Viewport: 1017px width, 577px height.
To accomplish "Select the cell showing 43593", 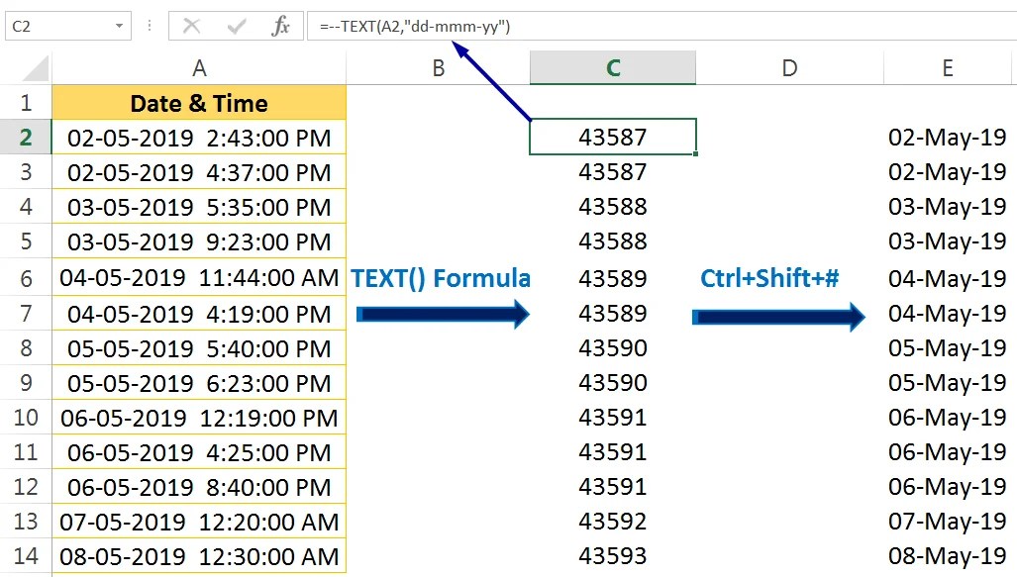I will click(x=612, y=556).
